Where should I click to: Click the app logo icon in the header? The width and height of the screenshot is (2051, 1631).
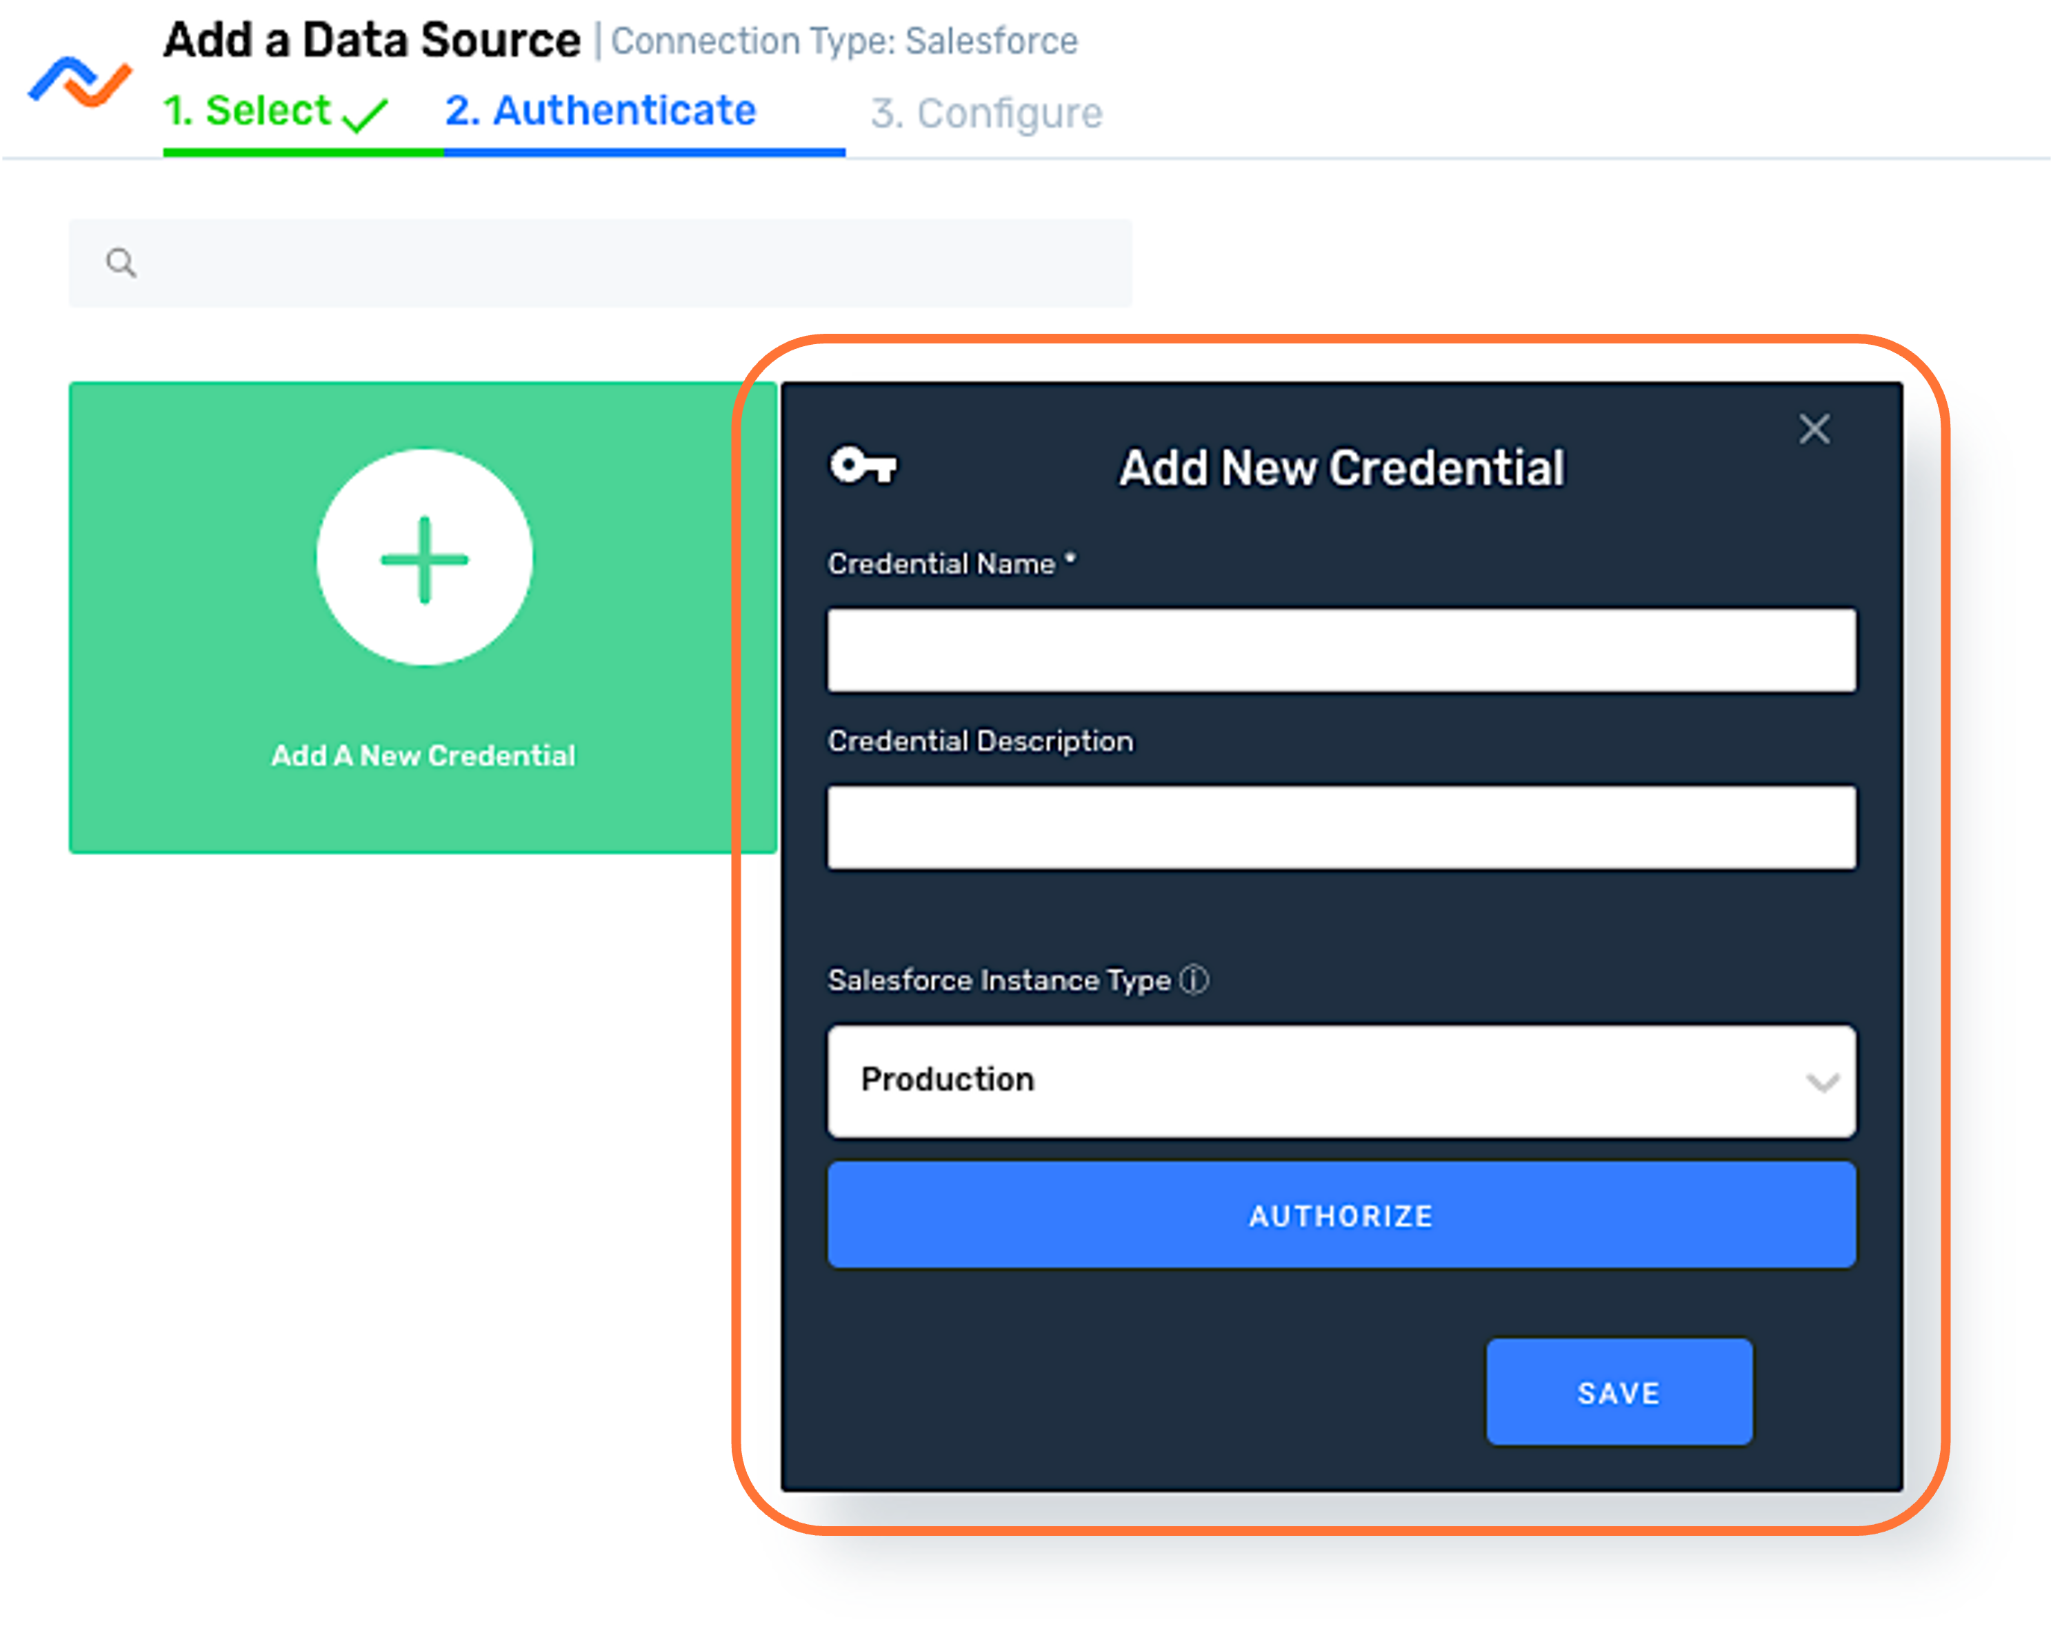click(80, 83)
